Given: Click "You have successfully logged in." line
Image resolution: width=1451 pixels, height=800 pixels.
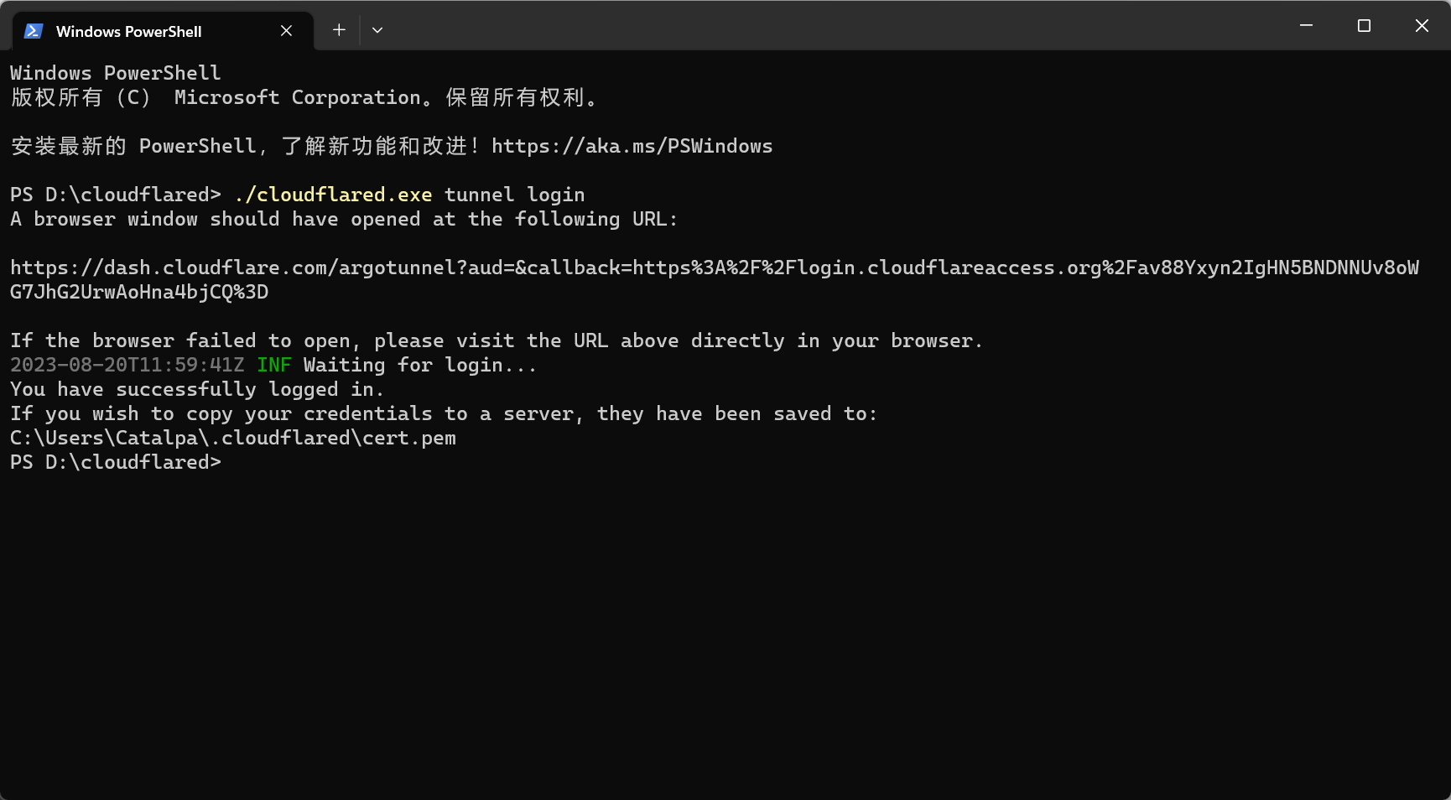Looking at the screenshot, I should (x=197, y=389).
